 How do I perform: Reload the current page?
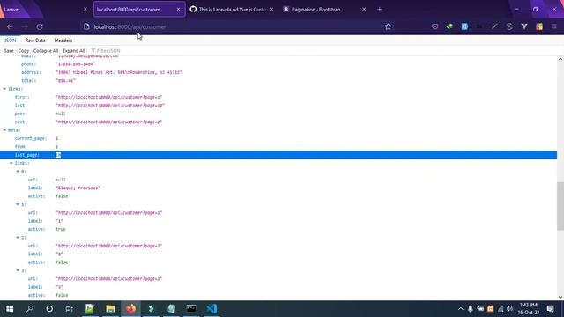point(40,26)
